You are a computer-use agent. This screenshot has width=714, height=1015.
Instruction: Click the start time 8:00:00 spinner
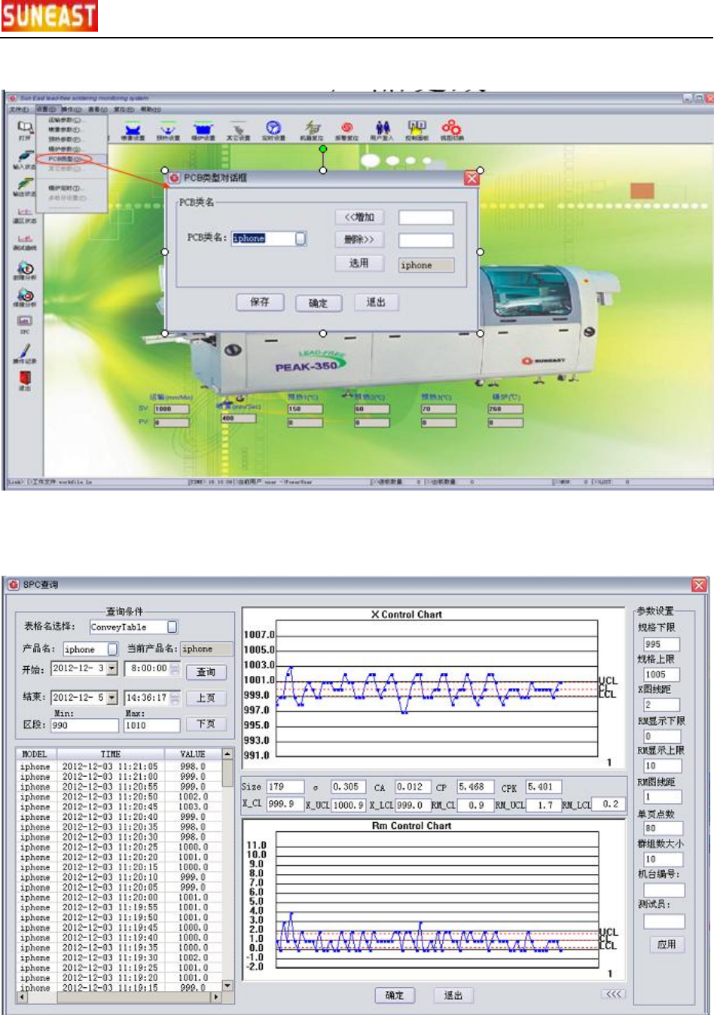[175, 668]
